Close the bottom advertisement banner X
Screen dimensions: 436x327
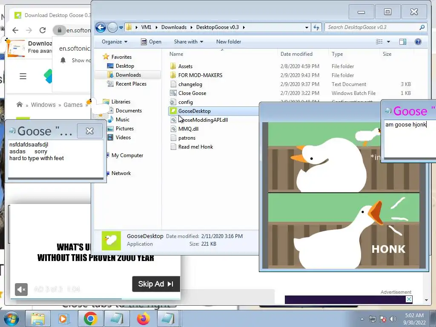point(409,299)
